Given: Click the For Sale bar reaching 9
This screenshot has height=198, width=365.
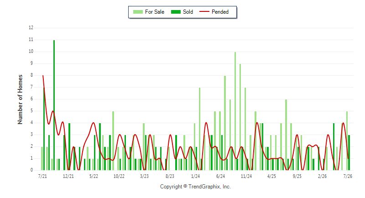Looking at the screenshot, I should (x=240, y=117).
